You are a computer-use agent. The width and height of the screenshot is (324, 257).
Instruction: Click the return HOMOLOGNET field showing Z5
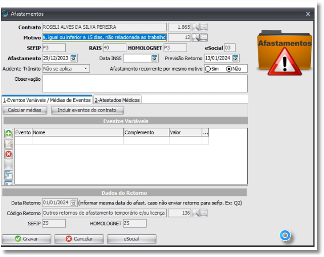click(x=135, y=223)
